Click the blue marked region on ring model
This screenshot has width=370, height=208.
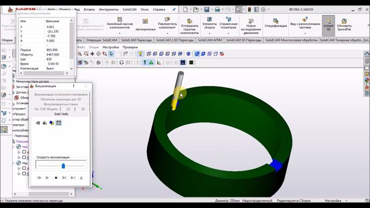tap(276, 165)
